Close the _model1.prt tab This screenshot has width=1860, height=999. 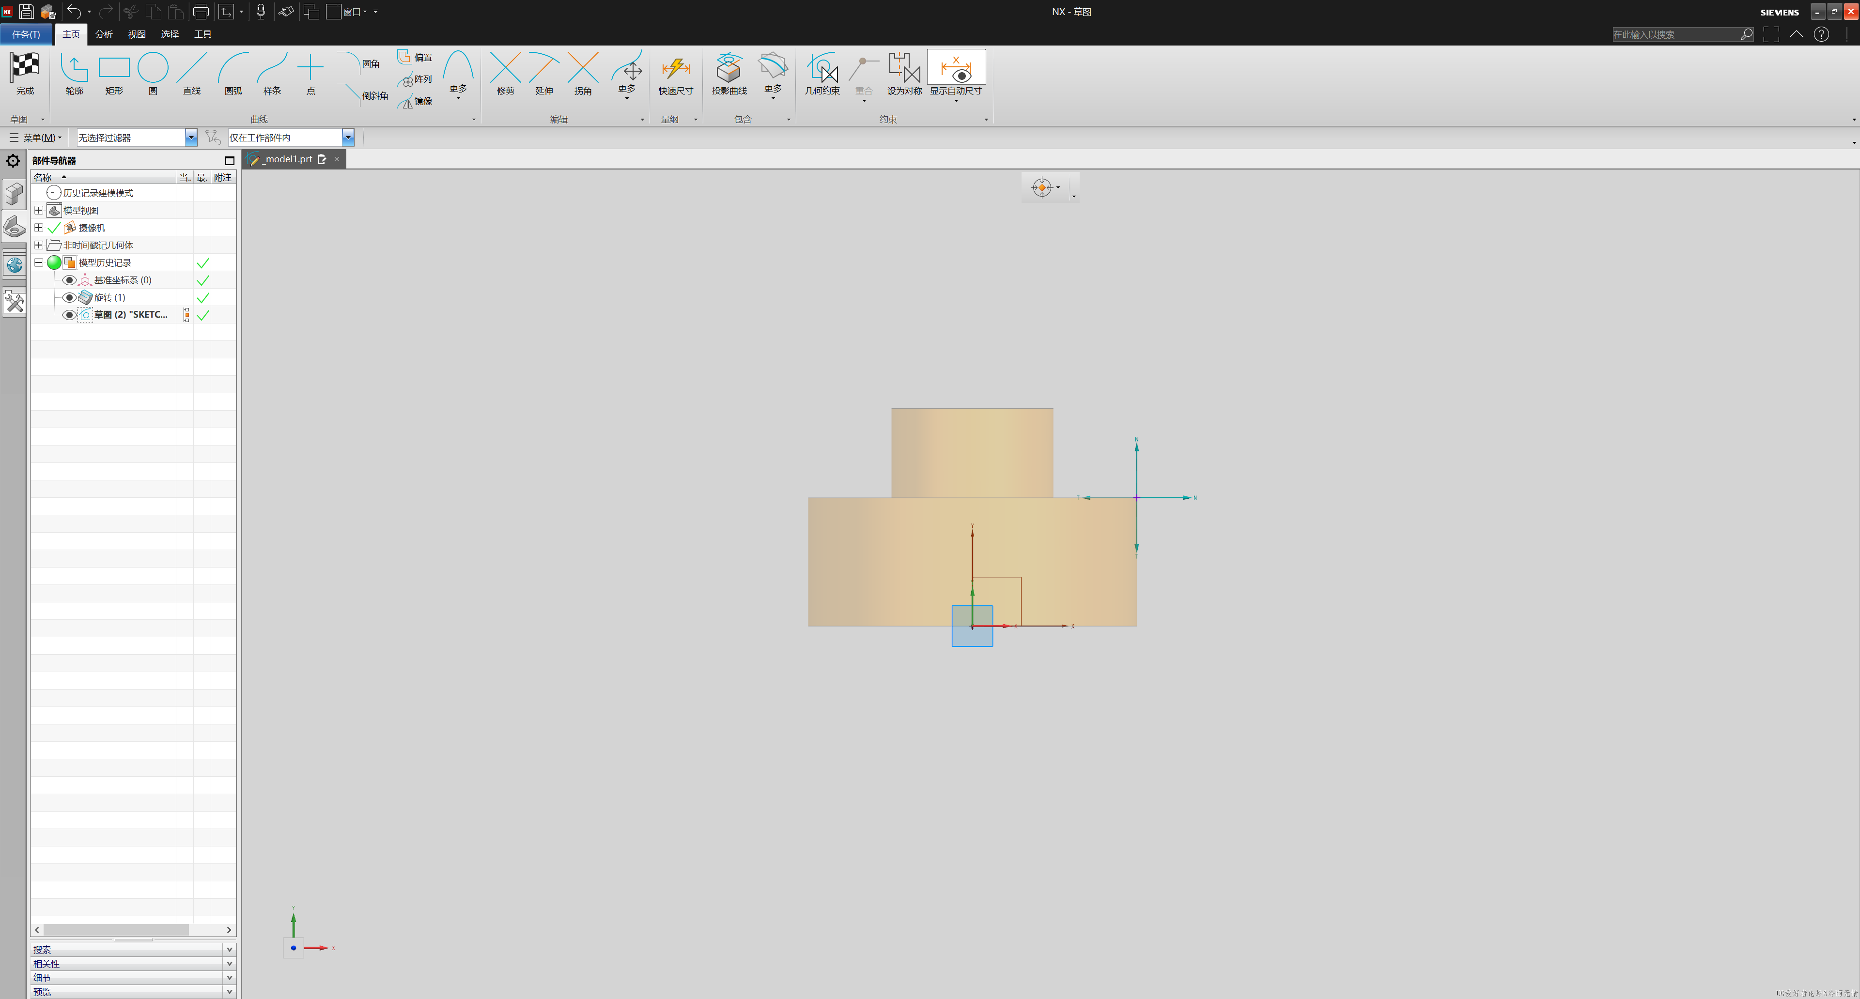[337, 159]
